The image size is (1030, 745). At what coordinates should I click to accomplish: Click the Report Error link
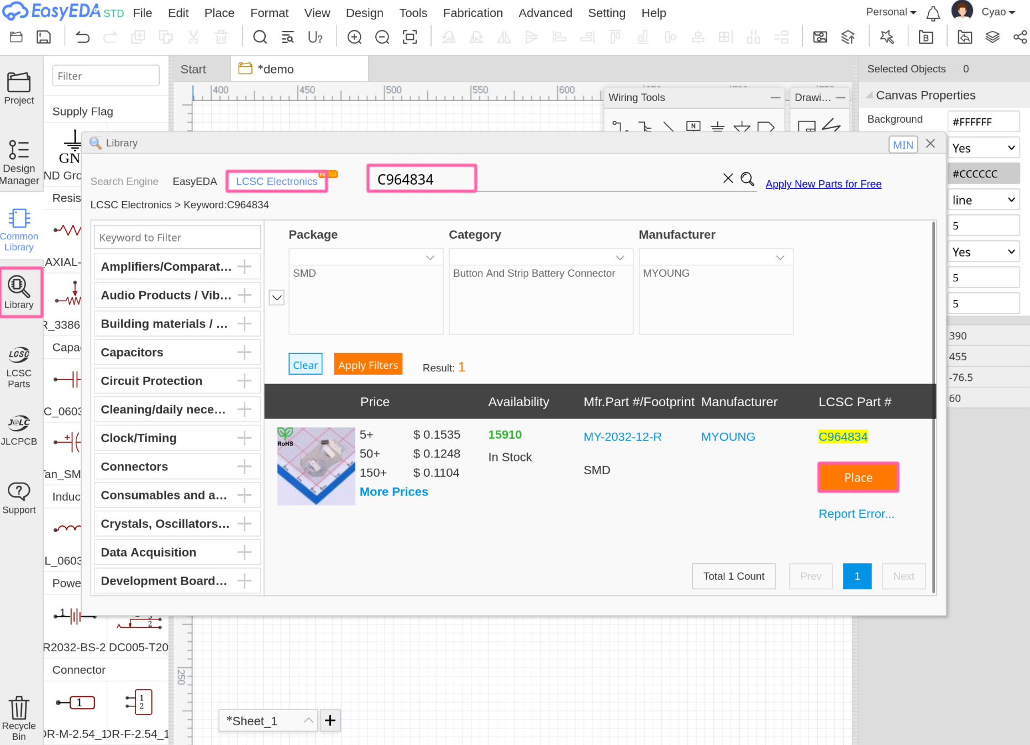856,513
